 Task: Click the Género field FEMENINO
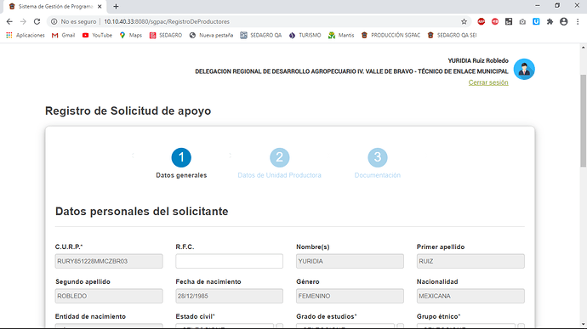(350, 296)
